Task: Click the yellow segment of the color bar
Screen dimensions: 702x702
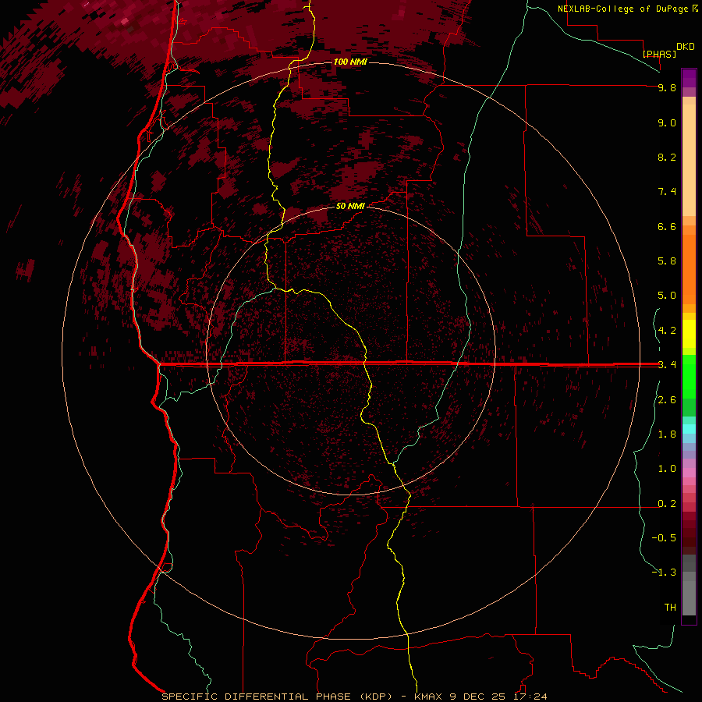Action: [689, 334]
